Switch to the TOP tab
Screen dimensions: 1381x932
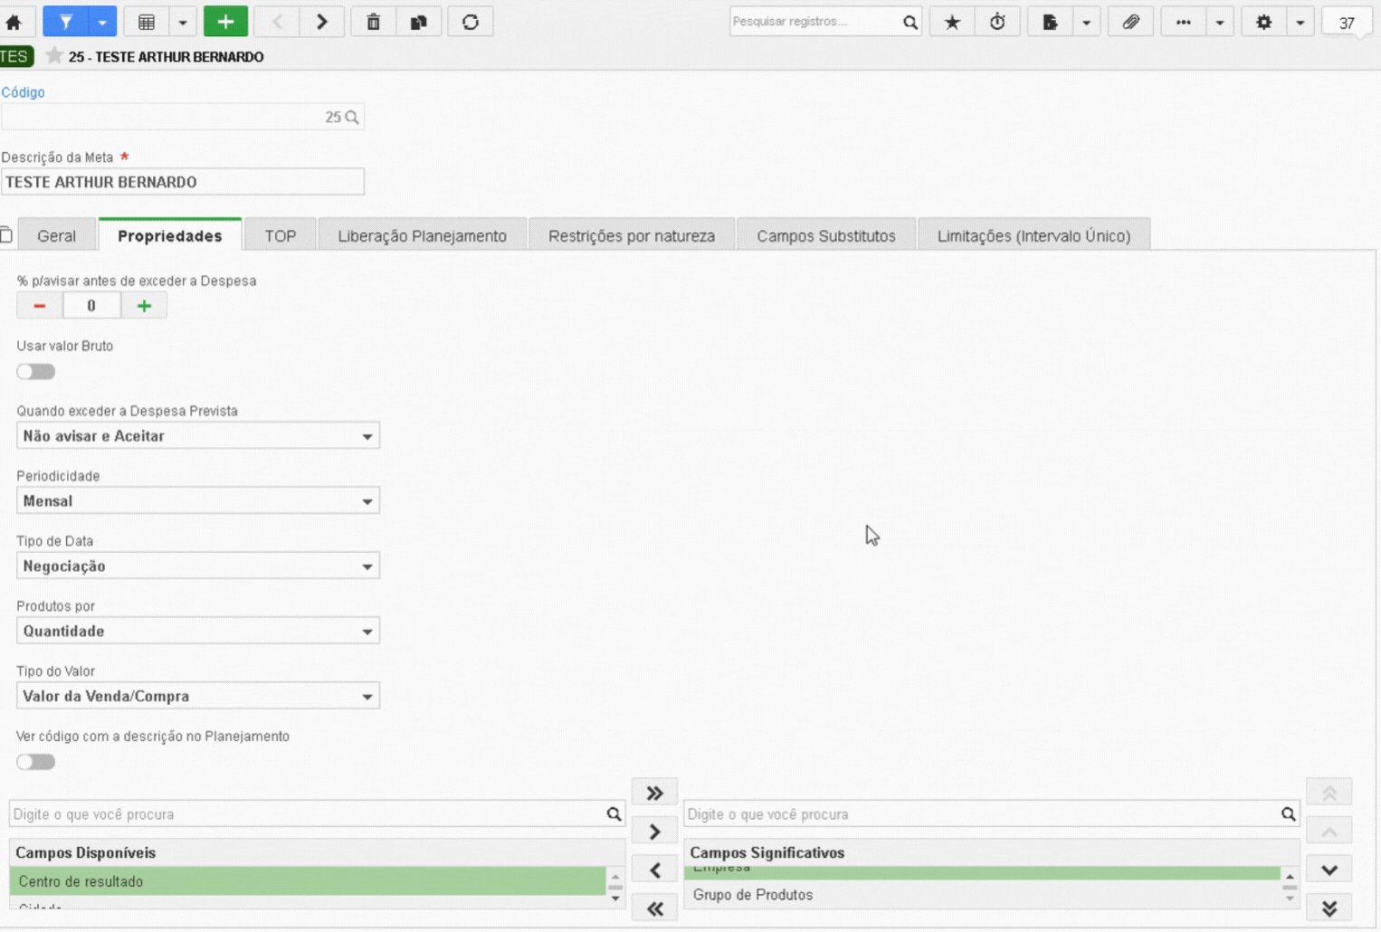(281, 235)
